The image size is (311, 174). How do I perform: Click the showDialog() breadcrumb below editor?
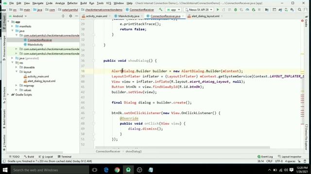(x=134, y=151)
